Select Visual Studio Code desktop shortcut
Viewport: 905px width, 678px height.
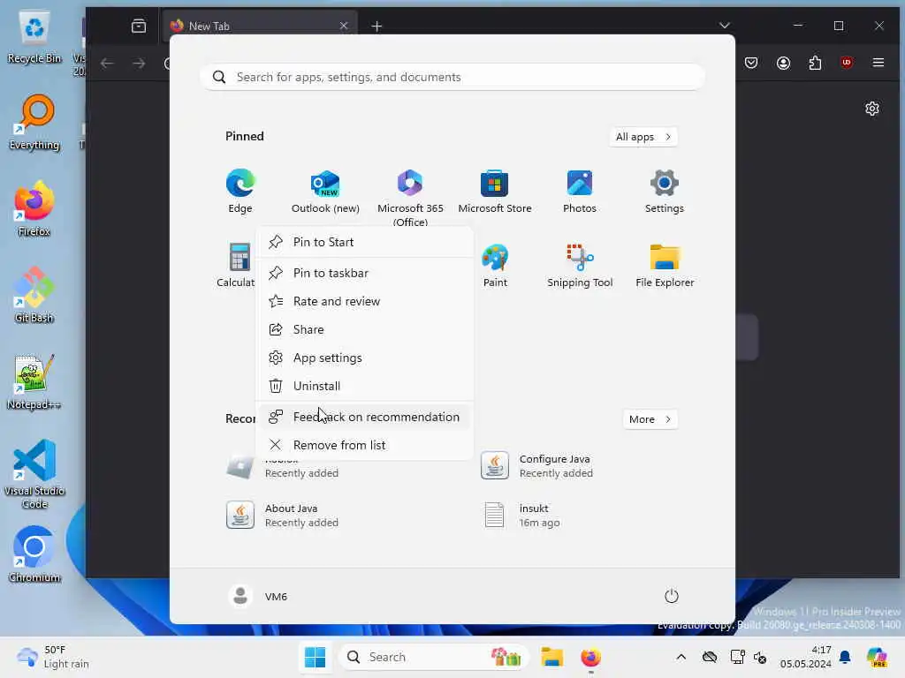tap(34, 474)
